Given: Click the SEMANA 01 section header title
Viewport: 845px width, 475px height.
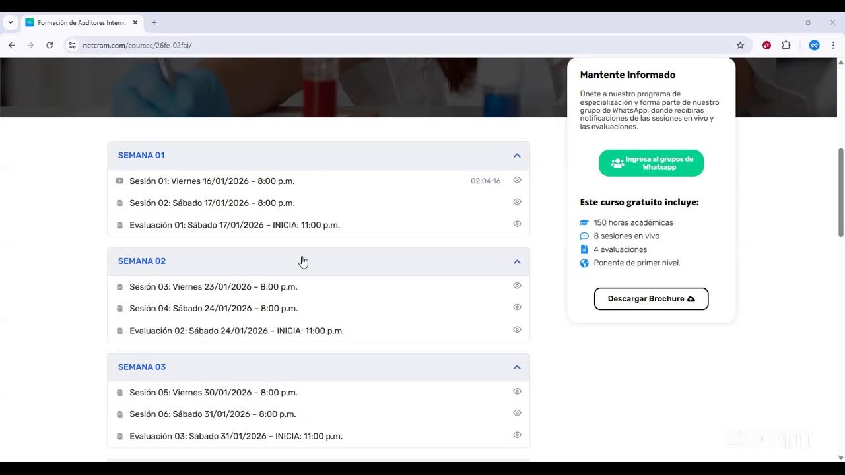Looking at the screenshot, I should tap(141, 156).
